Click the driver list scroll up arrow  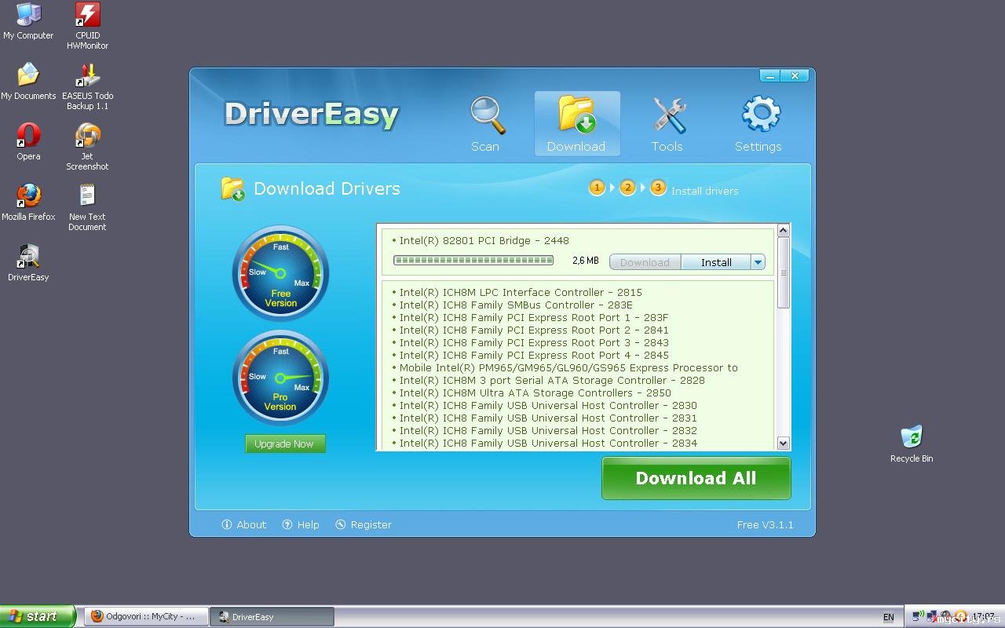[x=783, y=230]
